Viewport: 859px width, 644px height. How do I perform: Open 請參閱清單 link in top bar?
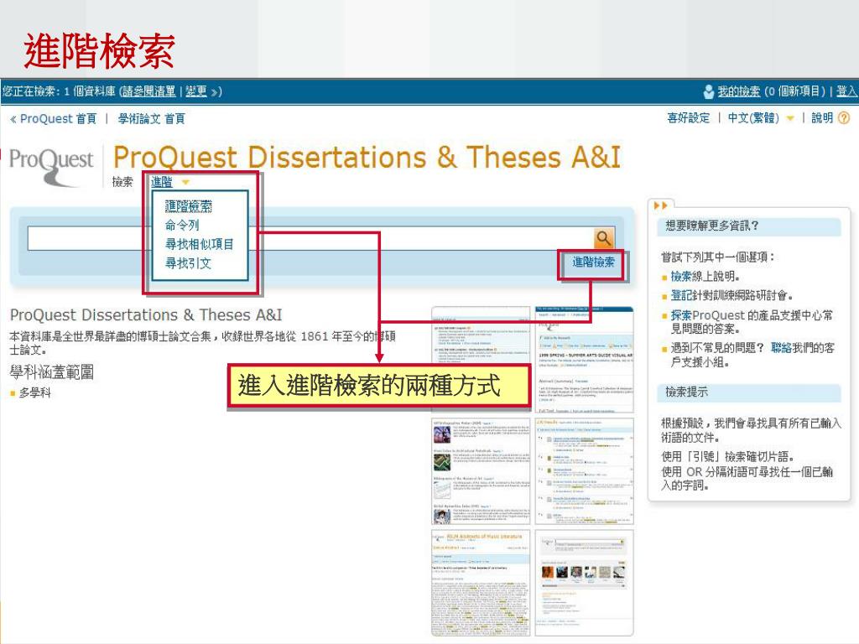pyautogui.click(x=149, y=91)
